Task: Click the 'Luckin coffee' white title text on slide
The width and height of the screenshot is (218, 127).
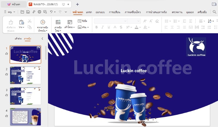Action: click(134, 71)
